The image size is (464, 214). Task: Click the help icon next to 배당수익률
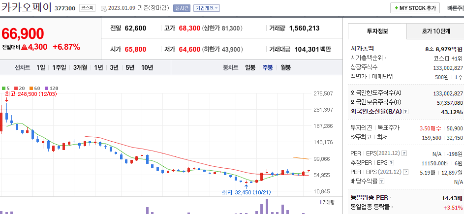(x=382, y=181)
